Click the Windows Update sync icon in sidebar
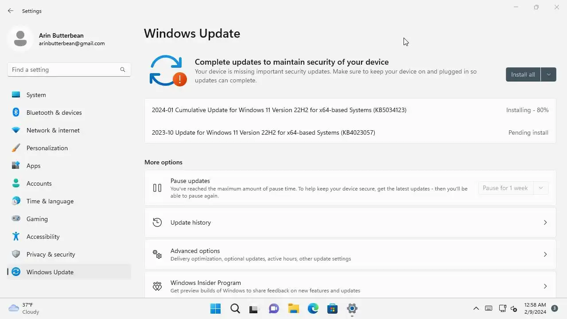The image size is (567, 319). click(x=16, y=272)
